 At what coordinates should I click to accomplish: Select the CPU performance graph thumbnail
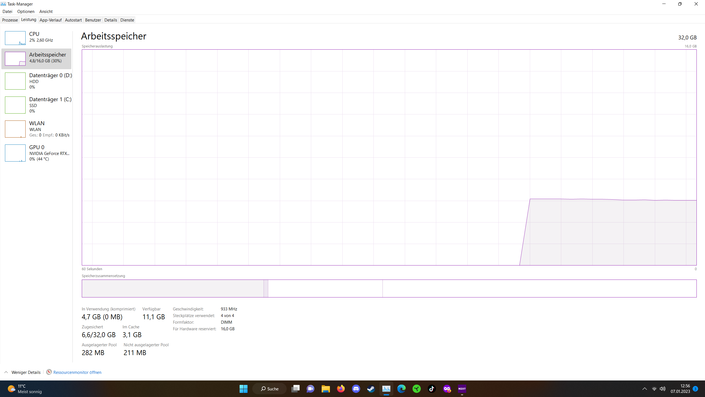15,38
